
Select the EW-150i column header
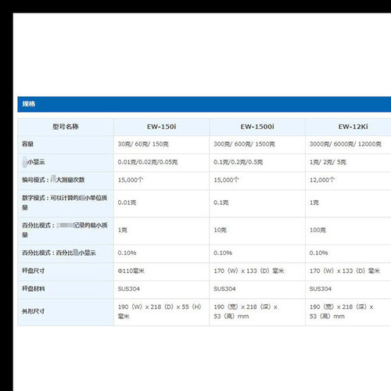click(x=161, y=127)
